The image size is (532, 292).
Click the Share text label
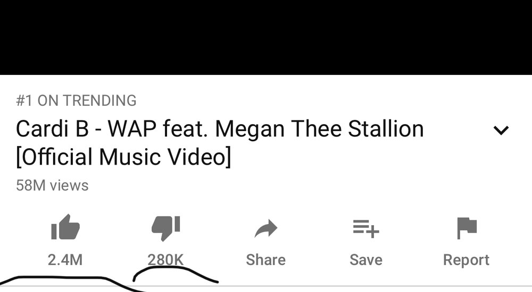click(x=265, y=260)
